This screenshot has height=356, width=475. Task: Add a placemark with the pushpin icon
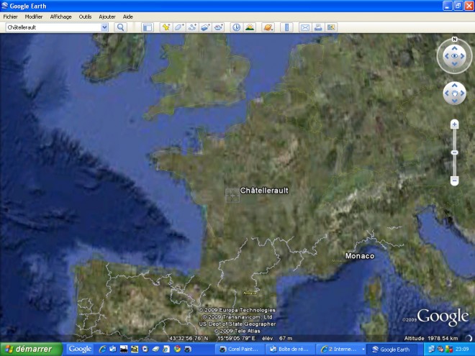166,27
